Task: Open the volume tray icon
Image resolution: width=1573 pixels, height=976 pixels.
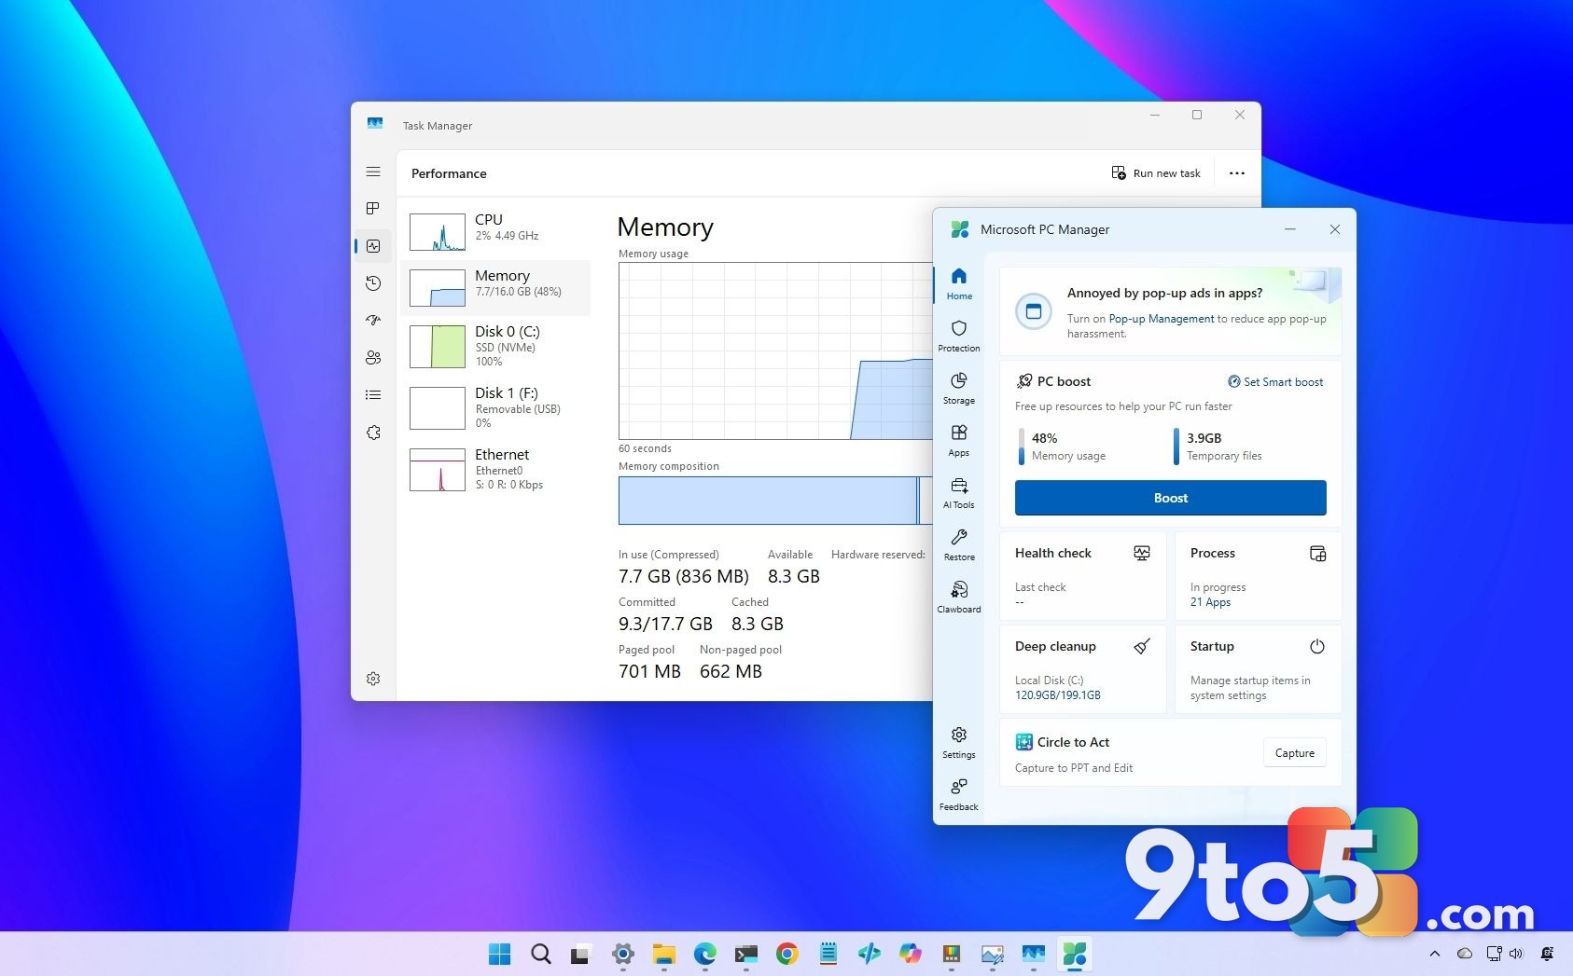Action: tap(1516, 954)
